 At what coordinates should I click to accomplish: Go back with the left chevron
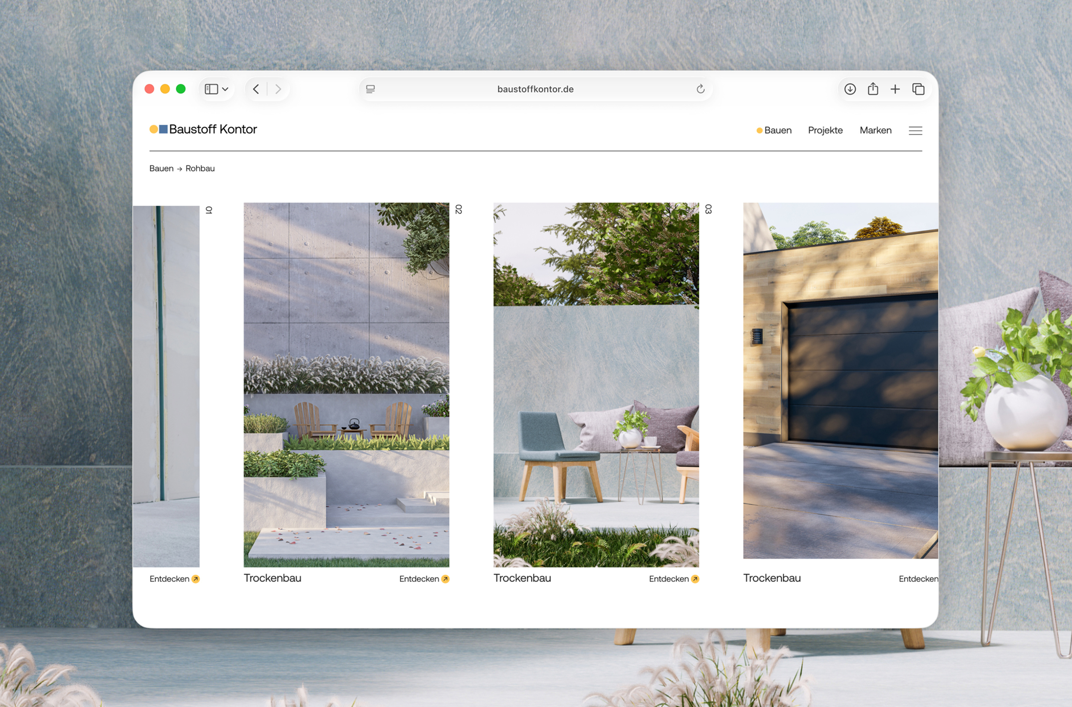[256, 89]
